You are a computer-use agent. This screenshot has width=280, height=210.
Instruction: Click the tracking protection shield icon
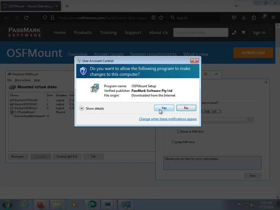45,18
